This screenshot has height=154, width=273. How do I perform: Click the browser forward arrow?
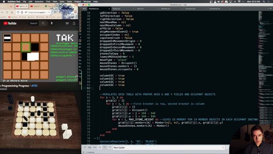click(x=2, y=12)
